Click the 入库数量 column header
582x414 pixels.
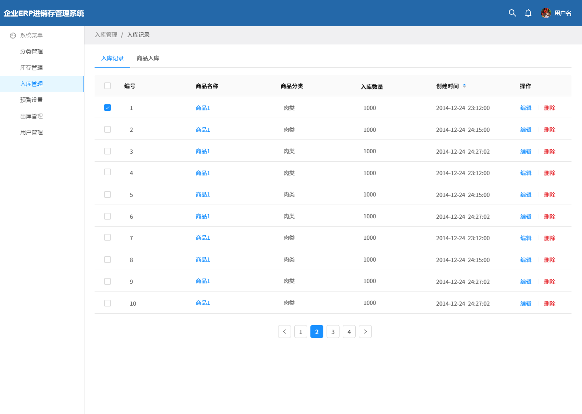click(372, 87)
